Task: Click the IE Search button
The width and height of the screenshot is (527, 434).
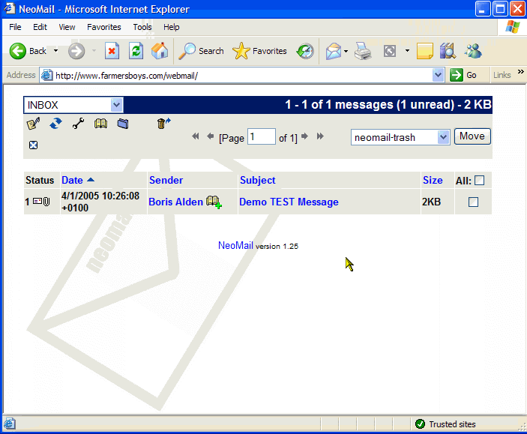Action: pyautogui.click(x=201, y=51)
